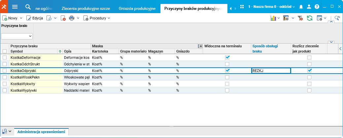Select the Wykwity wapien description cell
Screen dimensions: 343x138
(x=77, y=83)
